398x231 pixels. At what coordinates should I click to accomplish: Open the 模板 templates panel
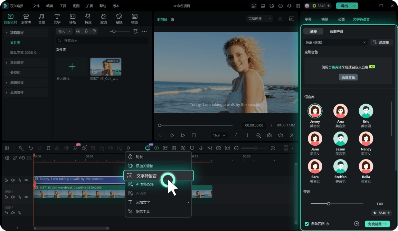[134, 19]
